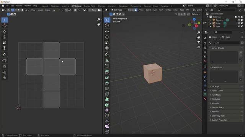Viewport: 245px width, 137px height.
Task: Select the Pinch tool in UV editor
Action: point(4,78)
